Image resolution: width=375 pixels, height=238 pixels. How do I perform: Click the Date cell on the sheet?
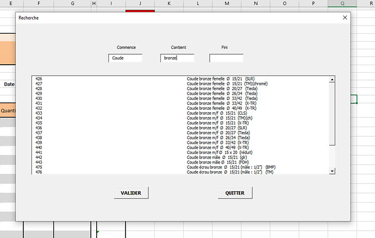click(x=9, y=85)
